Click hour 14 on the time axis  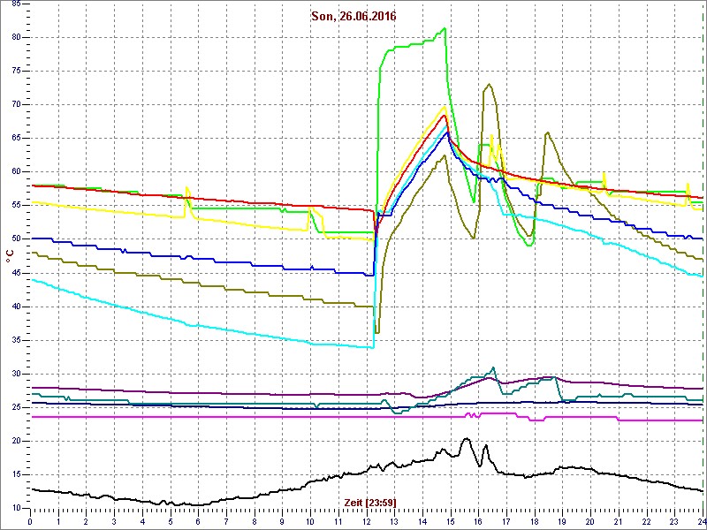pos(422,521)
